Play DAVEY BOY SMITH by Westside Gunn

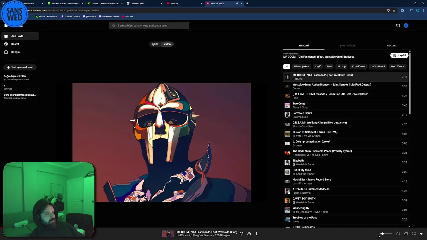point(346,200)
